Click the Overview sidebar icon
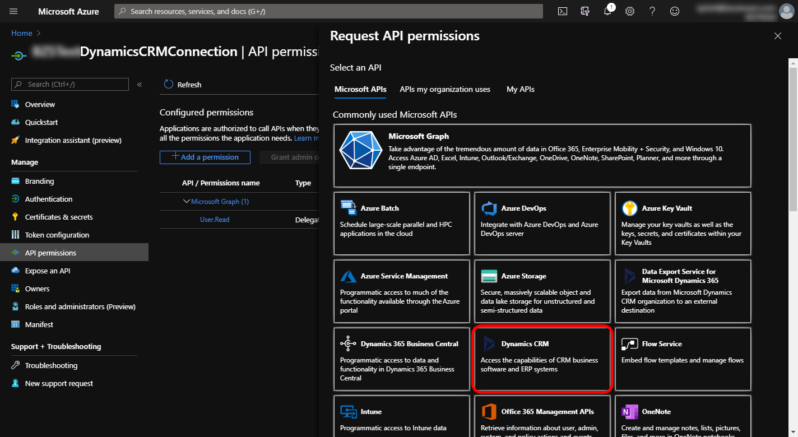This screenshot has width=798, height=437. click(15, 104)
